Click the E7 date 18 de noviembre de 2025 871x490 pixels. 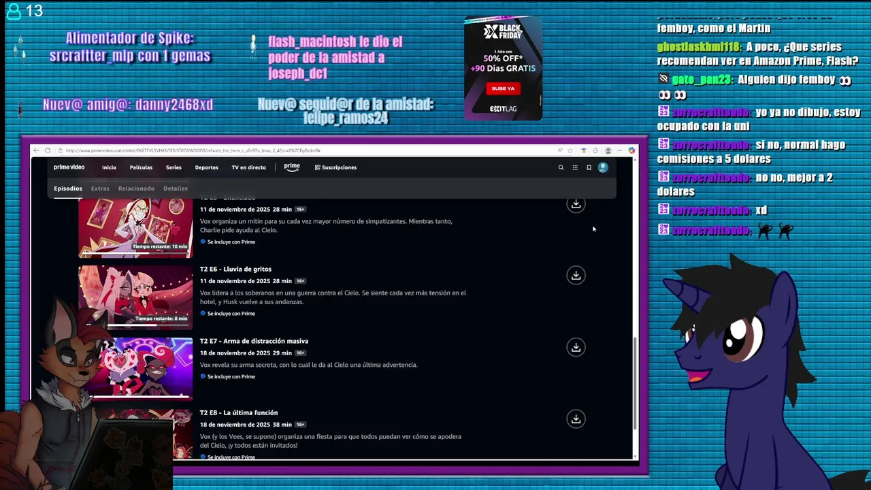click(235, 353)
